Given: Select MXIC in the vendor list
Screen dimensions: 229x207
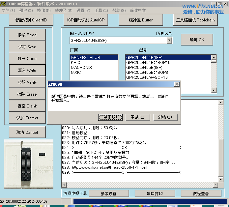Looking at the screenshot, I should click(94, 72).
